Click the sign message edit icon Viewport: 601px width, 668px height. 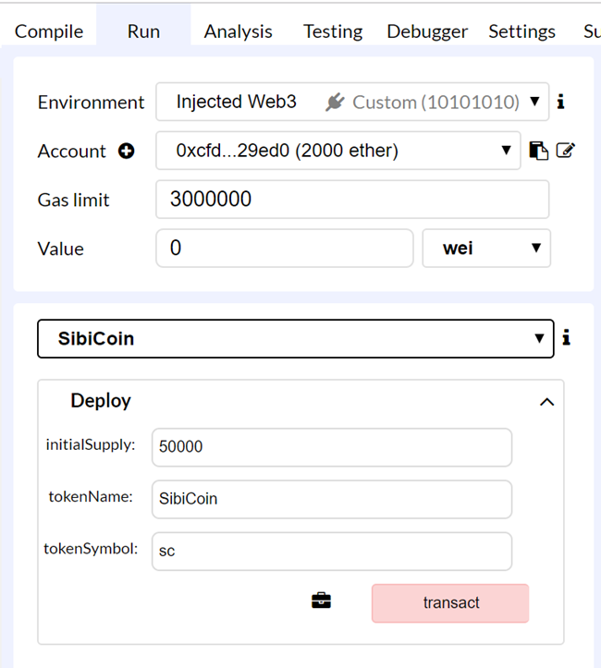(566, 151)
